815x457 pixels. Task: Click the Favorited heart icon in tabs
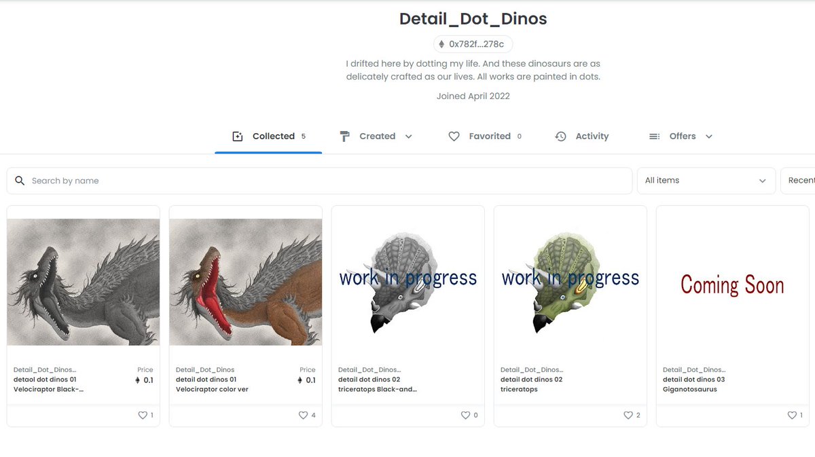454,136
